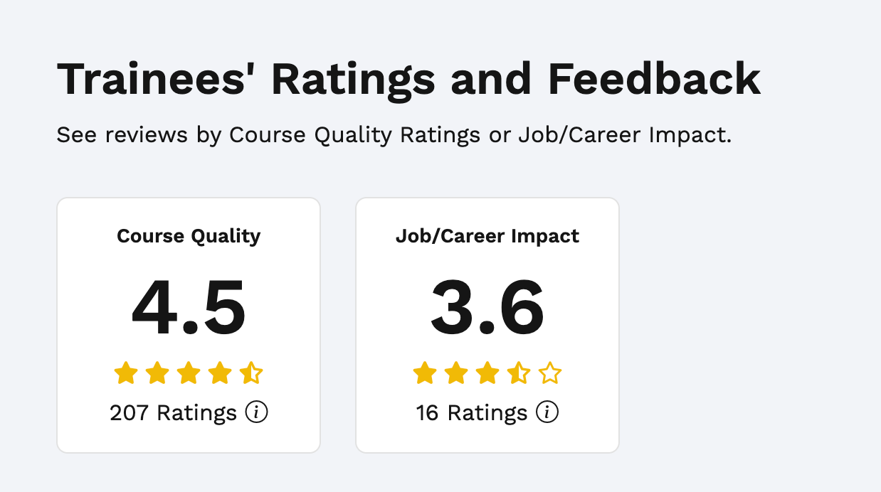Select the Course Quality card title
Viewport: 881px width, 492px height.
[189, 236]
